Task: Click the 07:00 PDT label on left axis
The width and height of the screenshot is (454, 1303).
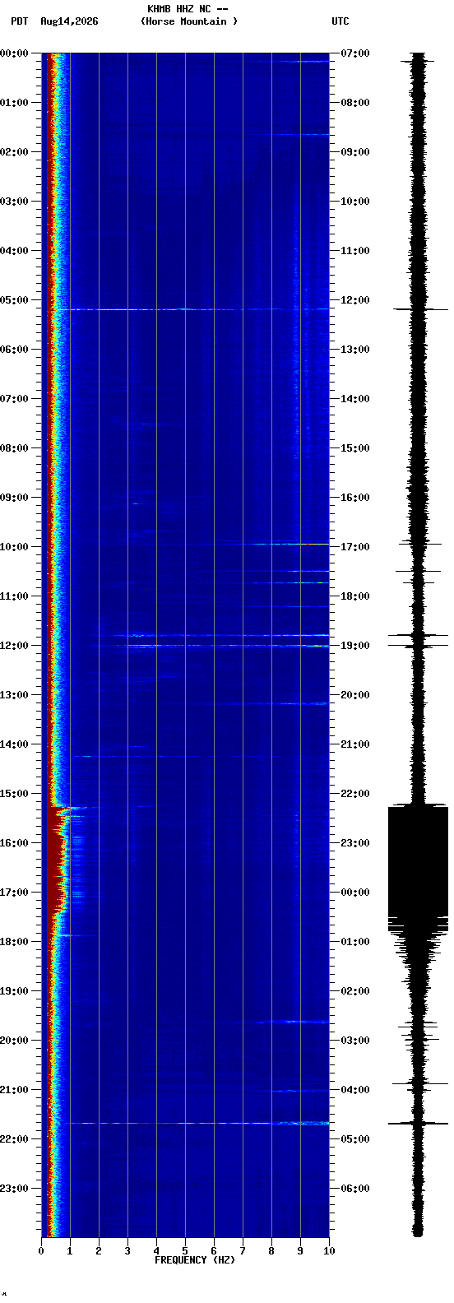Action: coord(15,399)
